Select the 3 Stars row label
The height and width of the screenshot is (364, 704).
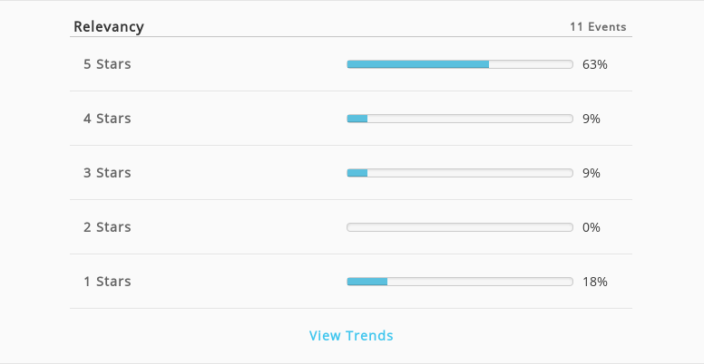(x=107, y=173)
